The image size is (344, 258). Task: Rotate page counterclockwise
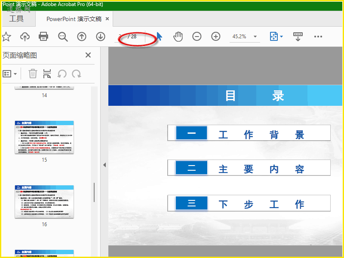point(62,74)
